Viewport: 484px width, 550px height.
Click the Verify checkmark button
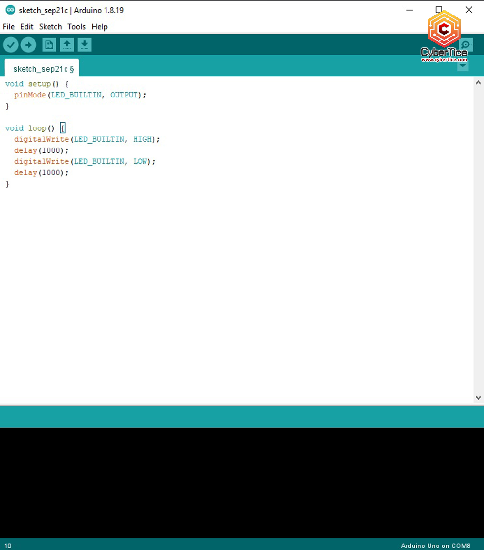click(11, 45)
